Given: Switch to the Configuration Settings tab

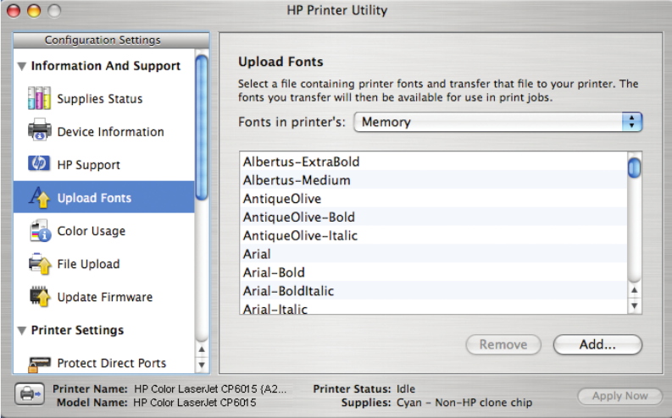Looking at the screenshot, I should click(103, 40).
